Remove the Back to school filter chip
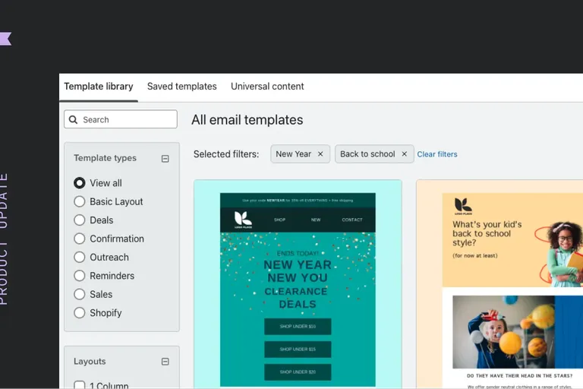 (404, 154)
